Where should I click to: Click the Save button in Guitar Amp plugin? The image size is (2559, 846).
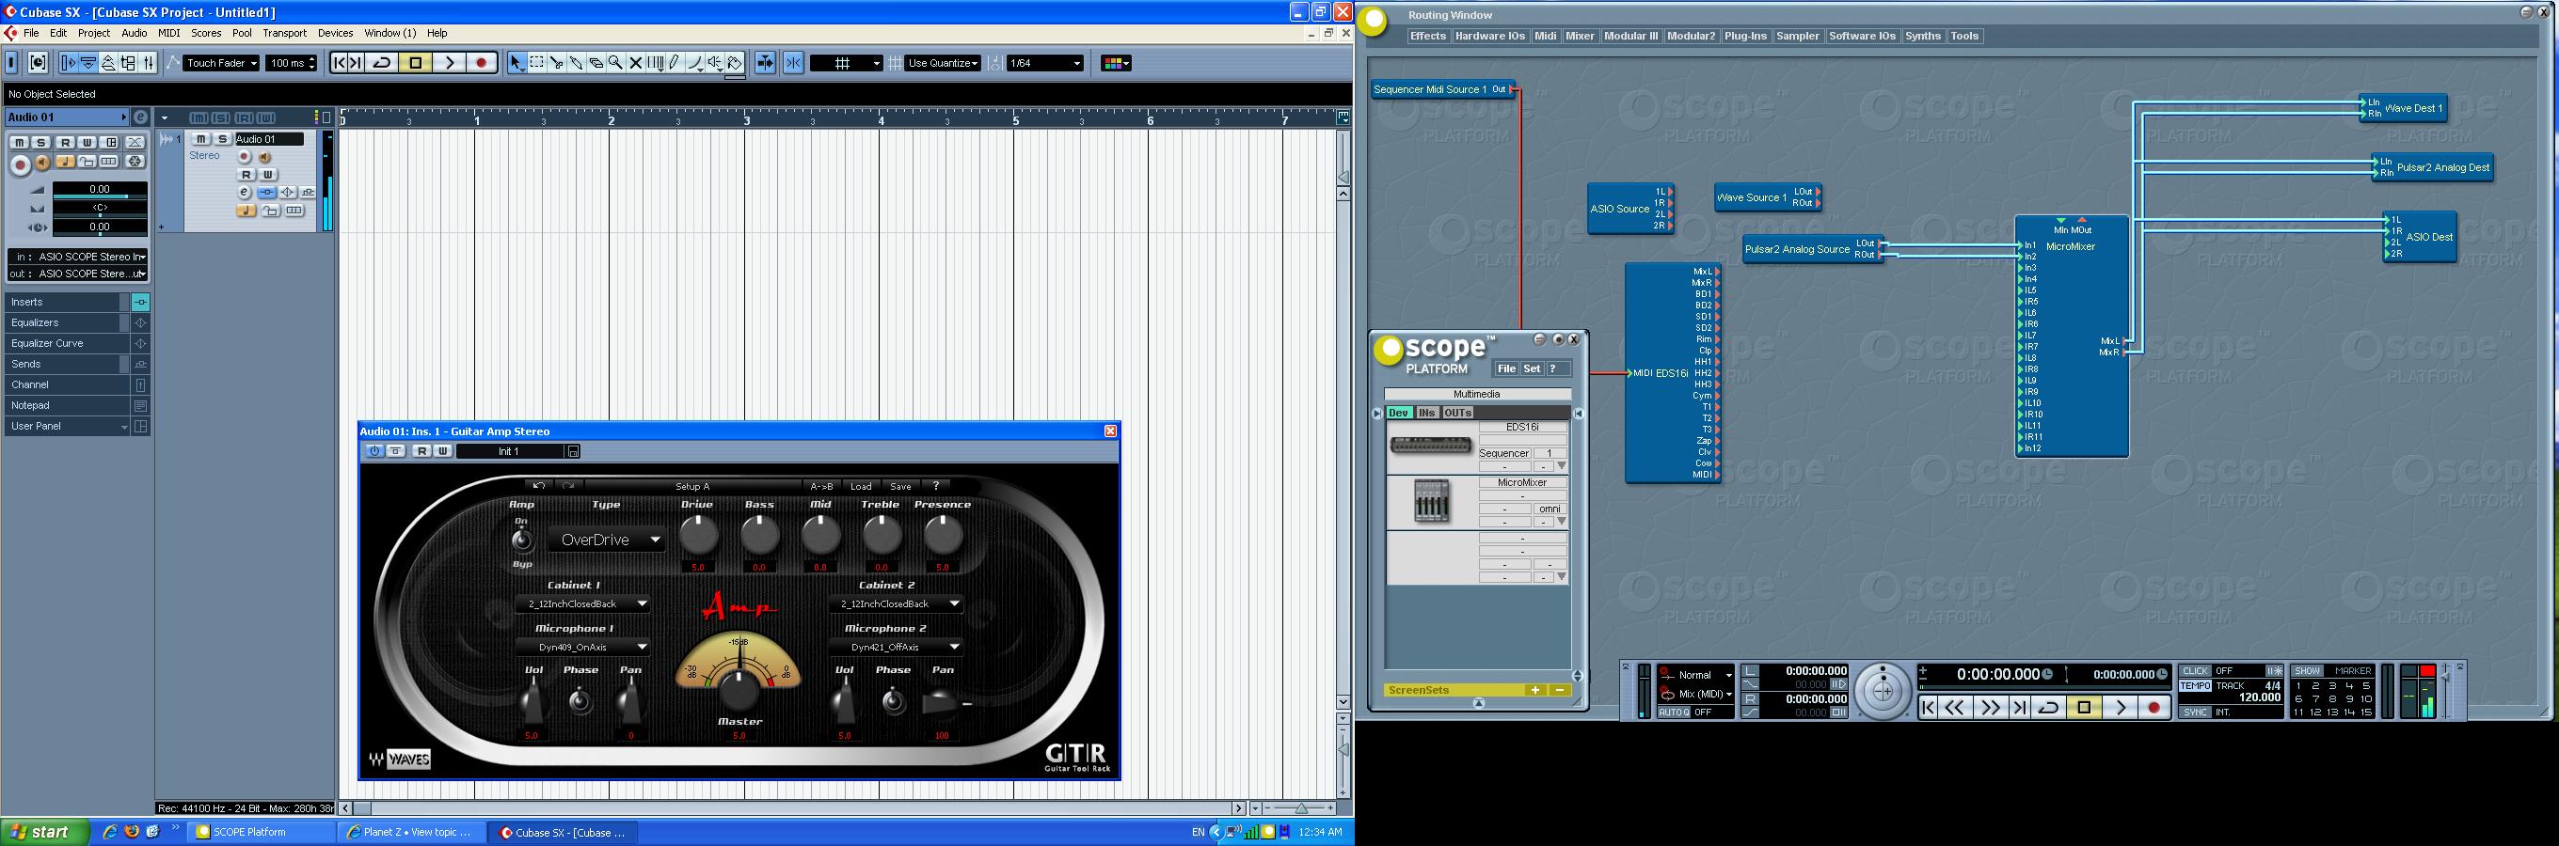(x=901, y=487)
